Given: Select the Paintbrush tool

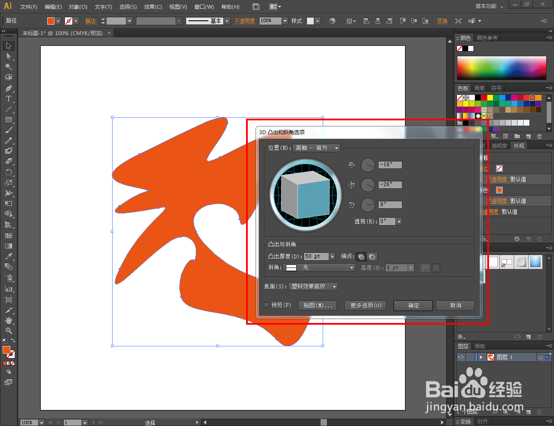Looking at the screenshot, I should coord(9,130).
